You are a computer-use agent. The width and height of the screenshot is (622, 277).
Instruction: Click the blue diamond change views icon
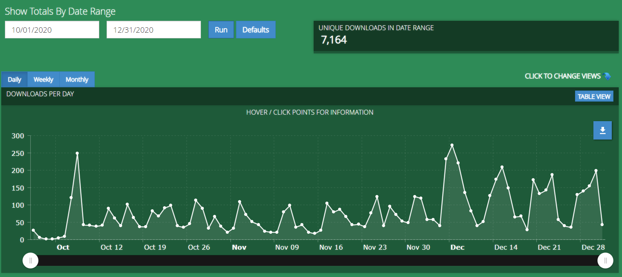pyautogui.click(x=607, y=76)
